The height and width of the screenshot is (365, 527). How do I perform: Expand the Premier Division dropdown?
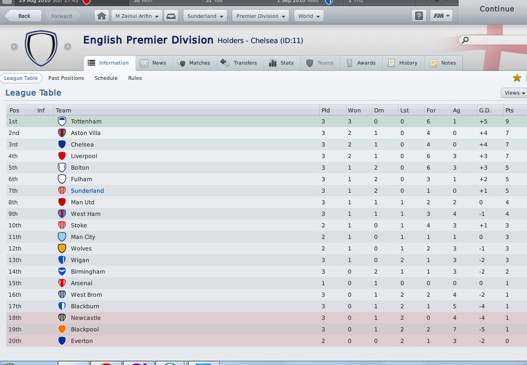point(261,16)
